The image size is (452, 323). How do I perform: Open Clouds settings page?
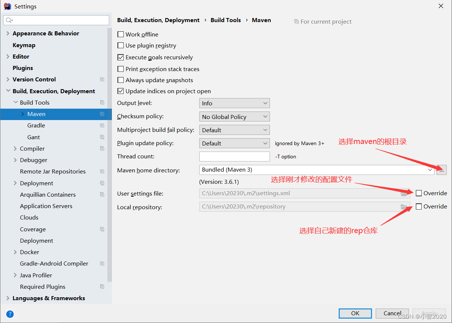click(29, 217)
